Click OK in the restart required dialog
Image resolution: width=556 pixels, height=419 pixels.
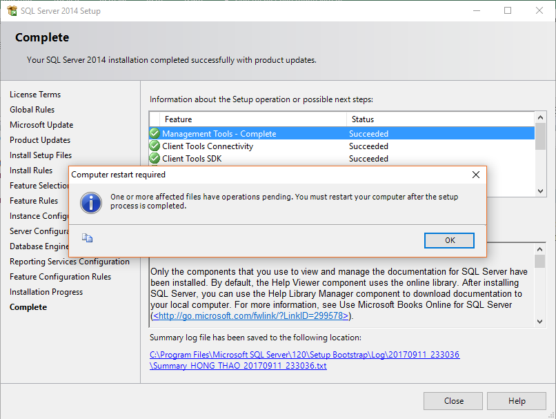[x=449, y=240]
